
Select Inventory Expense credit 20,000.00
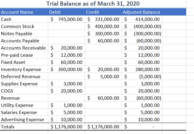click(x=103, y=69)
